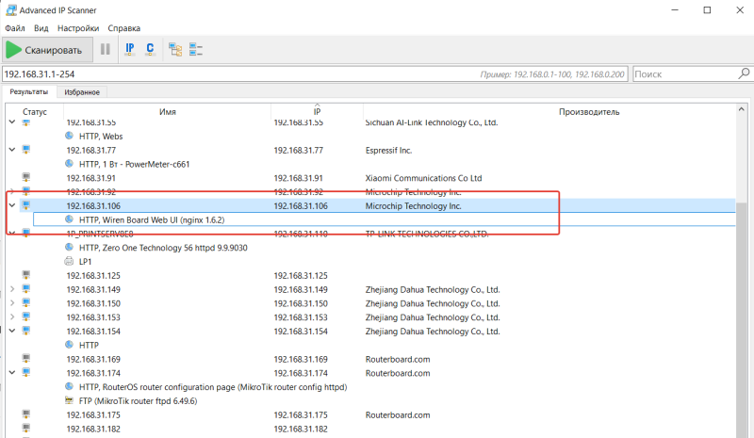Click the computer icon of 192.168.31.150
This screenshot has height=438, width=754.
[x=26, y=303]
